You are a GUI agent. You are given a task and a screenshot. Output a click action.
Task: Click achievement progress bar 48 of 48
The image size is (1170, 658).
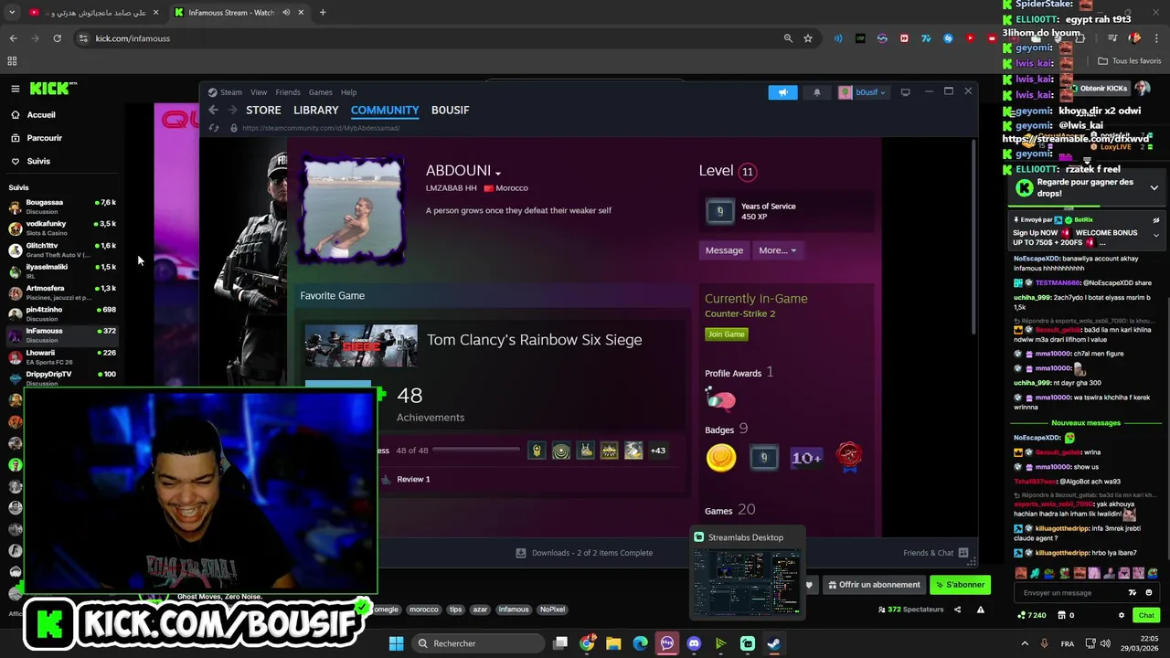pyautogui.click(x=476, y=451)
